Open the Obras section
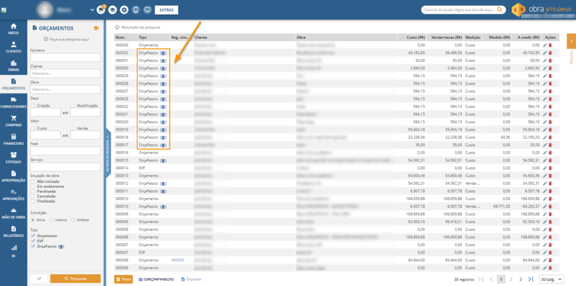Image resolution: width=576 pixels, height=286 pixels. 13,66
